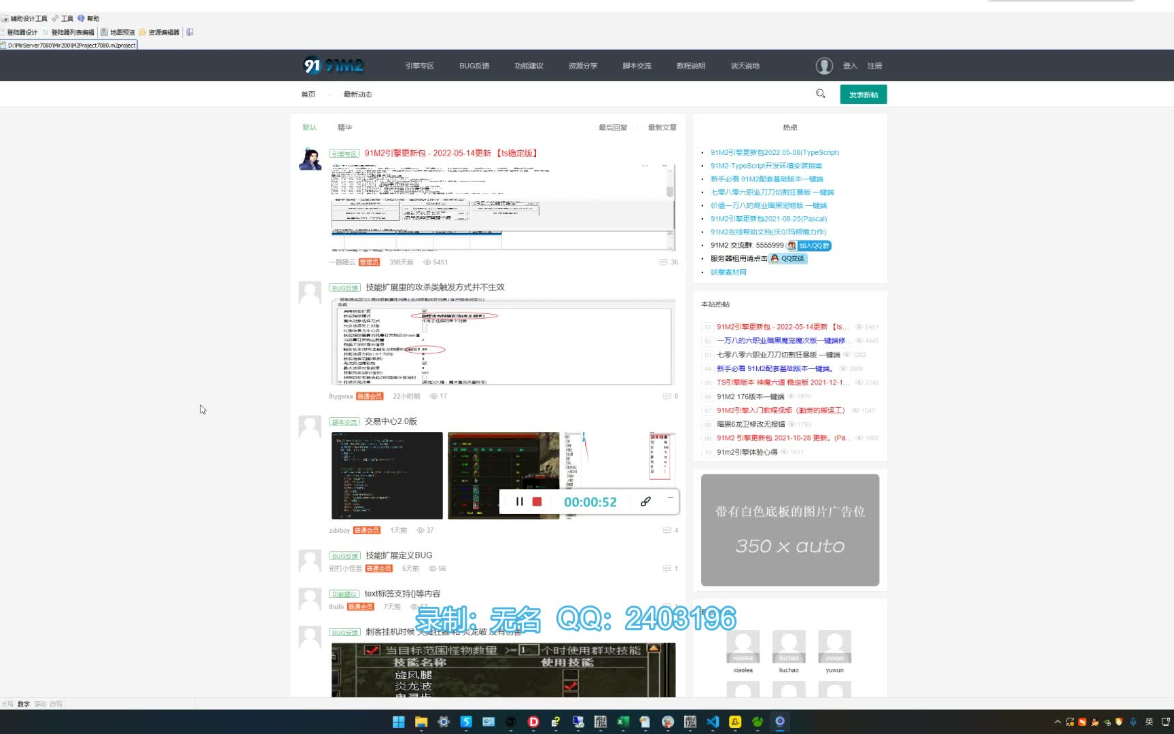Screen dimensions: 1174x734
Task: Open the 资源分享 nav item
Action: 583,66
